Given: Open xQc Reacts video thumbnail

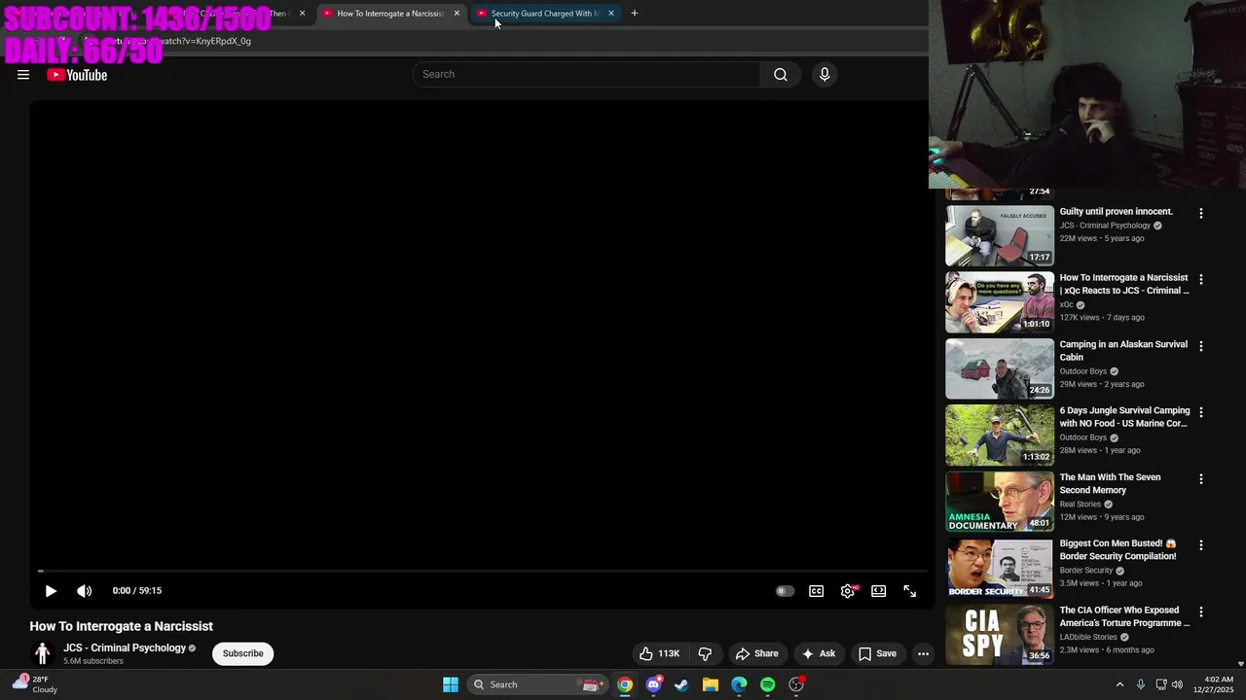Looking at the screenshot, I should coord(1000,302).
